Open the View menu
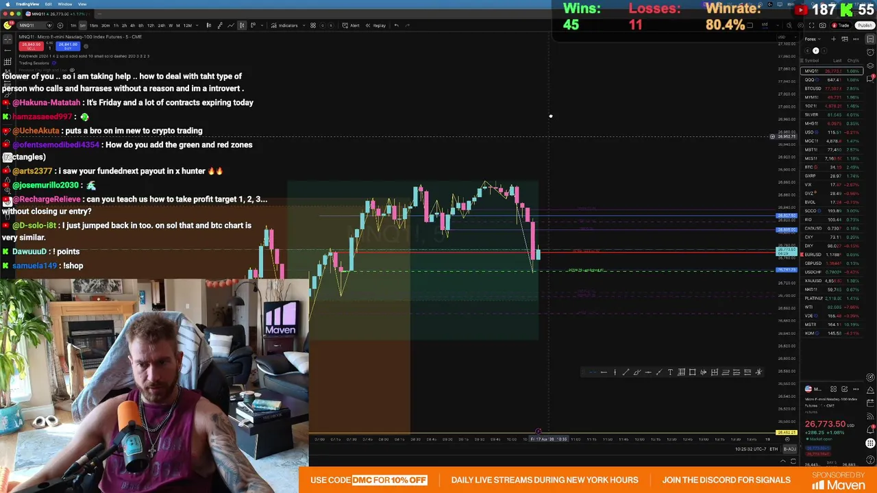Screen dimensions: 877x493 pos(82,4)
